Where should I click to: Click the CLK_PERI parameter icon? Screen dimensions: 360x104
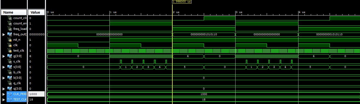pos(9,94)
